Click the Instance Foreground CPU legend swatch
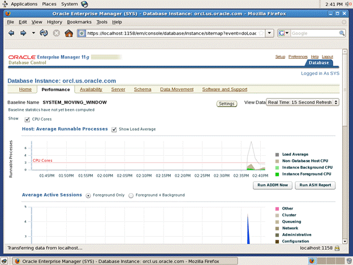The height and width of the screenshot is (265, 353). (x=277, y=174)
